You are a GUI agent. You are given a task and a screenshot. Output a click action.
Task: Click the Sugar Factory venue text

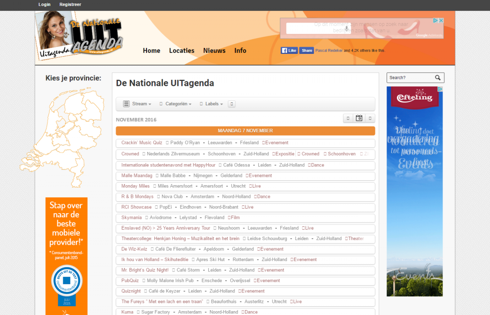156,312
